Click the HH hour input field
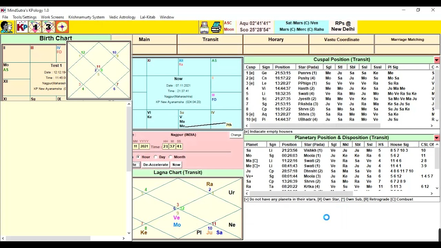This screenshot has height=248, width=441. pyautogui.click(x=165, y=146)
